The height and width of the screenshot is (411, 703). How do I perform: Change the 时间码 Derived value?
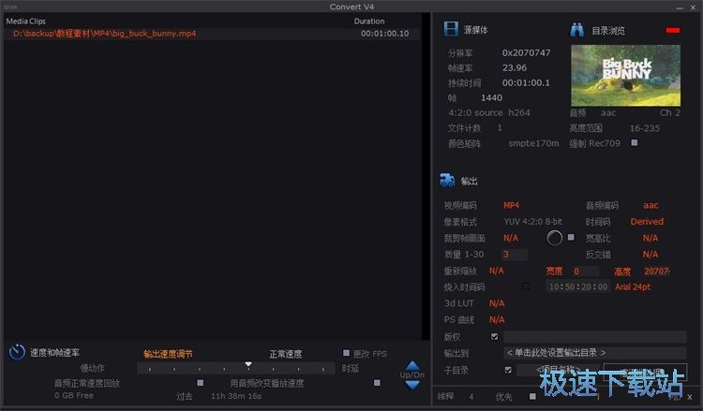coord(647,221)
